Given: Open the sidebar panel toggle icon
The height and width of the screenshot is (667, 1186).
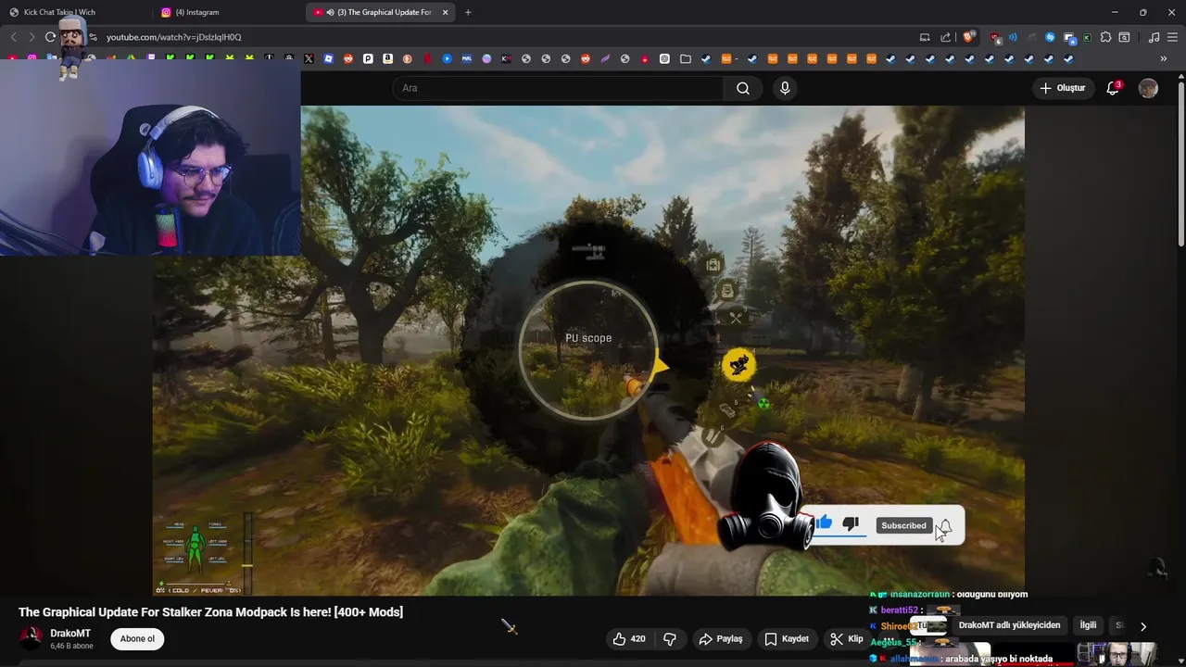Looking at the screenshot, I should pos(1124,37).
